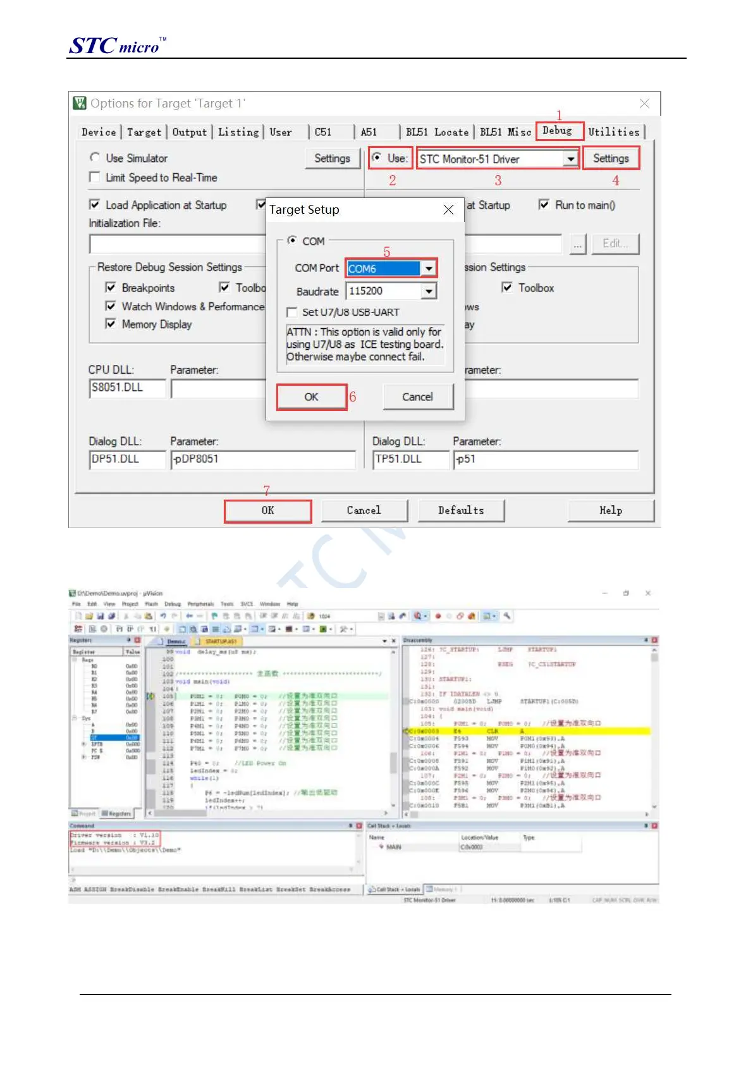Open the Baudrate dropdown showing 115200
Image resolution: width=753 pixels, height=1065 pixels.
[429, 291]
